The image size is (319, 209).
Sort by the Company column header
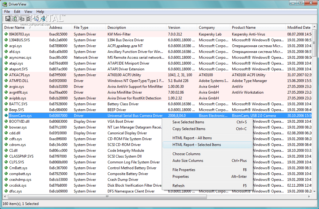[x=213, y=28]
